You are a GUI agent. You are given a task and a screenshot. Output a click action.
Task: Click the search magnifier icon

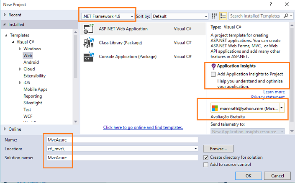point(286,16)
